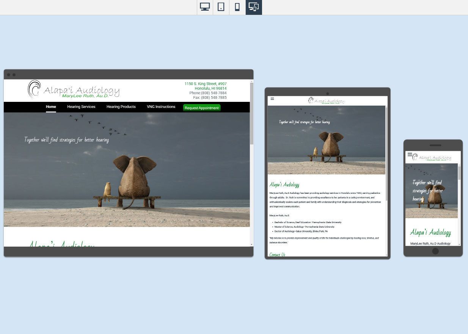Open hamburger menu in phone preview

[410, 155]
